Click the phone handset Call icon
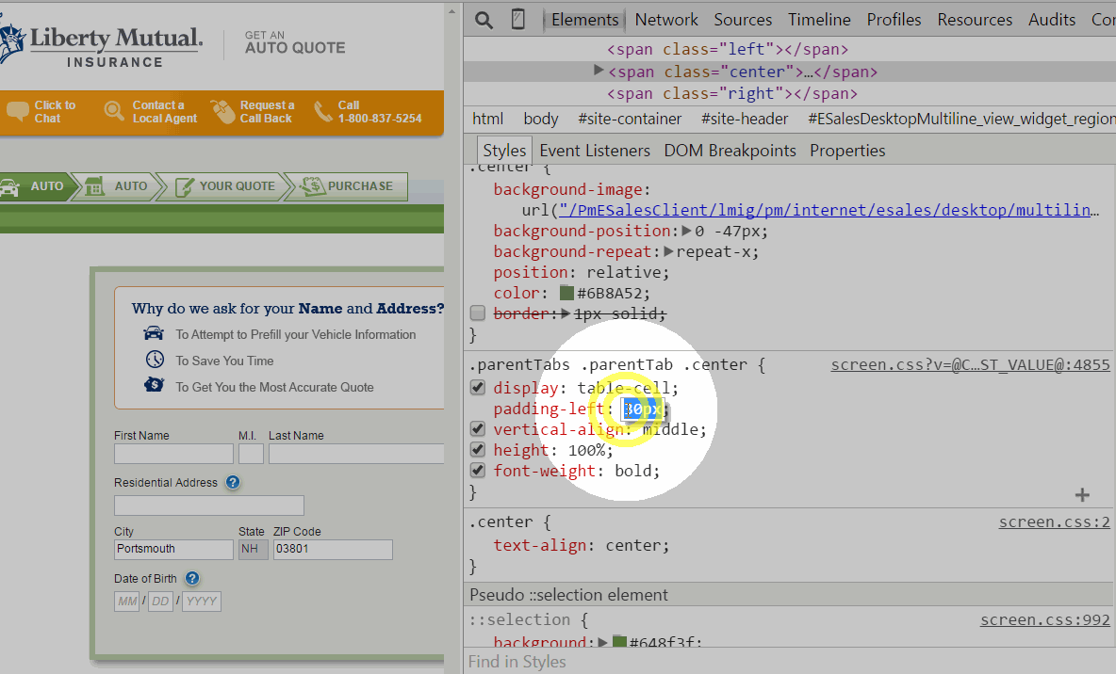1116x674 pixels. coord(323,111)
